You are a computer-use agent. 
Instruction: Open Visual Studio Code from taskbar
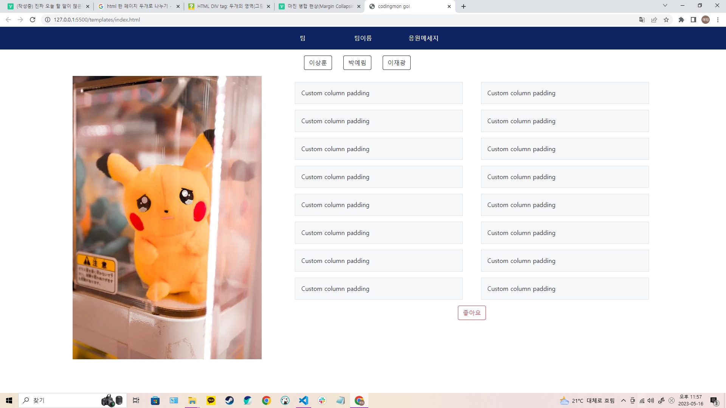click(x=303, y=400)
